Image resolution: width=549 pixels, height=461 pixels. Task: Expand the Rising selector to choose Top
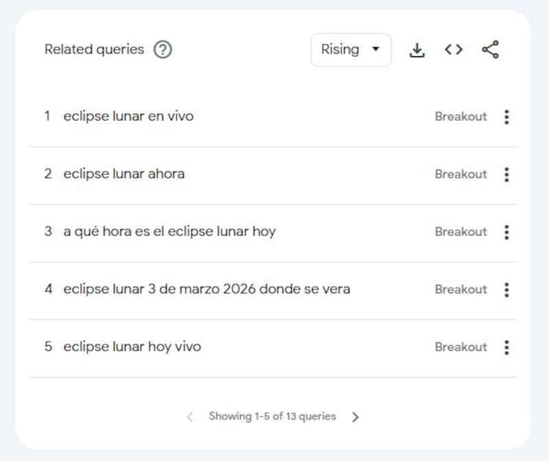coord(376,49)
